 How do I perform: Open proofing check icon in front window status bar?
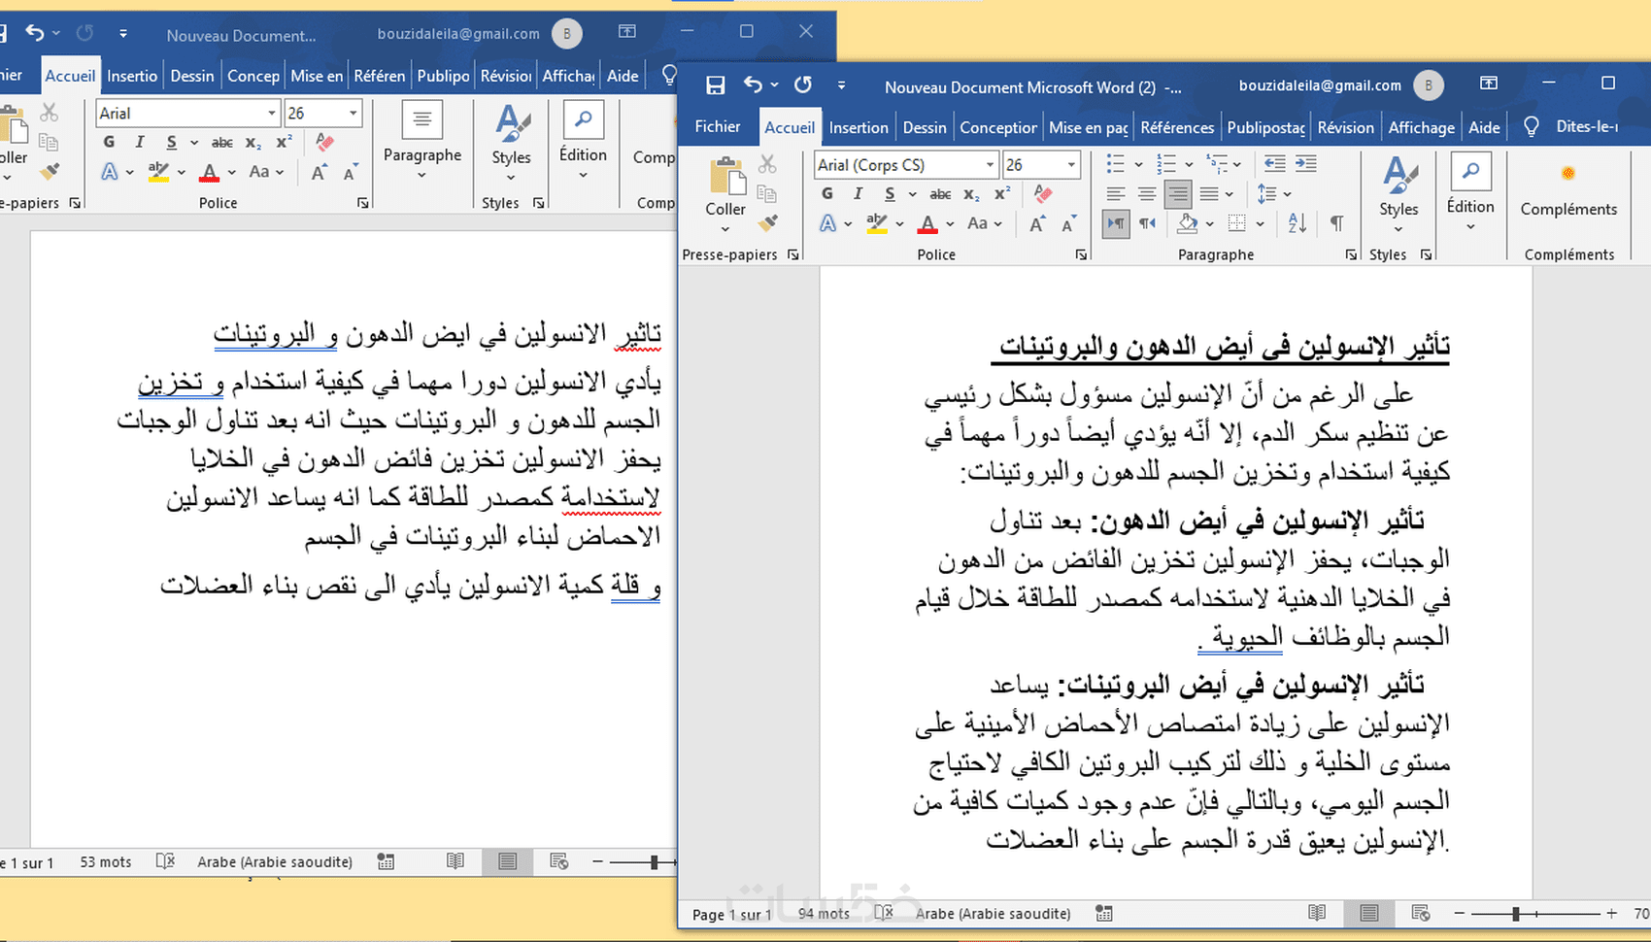883,913
